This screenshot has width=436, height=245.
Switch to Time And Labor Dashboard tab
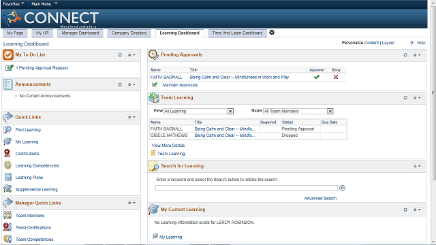(237, 33)
